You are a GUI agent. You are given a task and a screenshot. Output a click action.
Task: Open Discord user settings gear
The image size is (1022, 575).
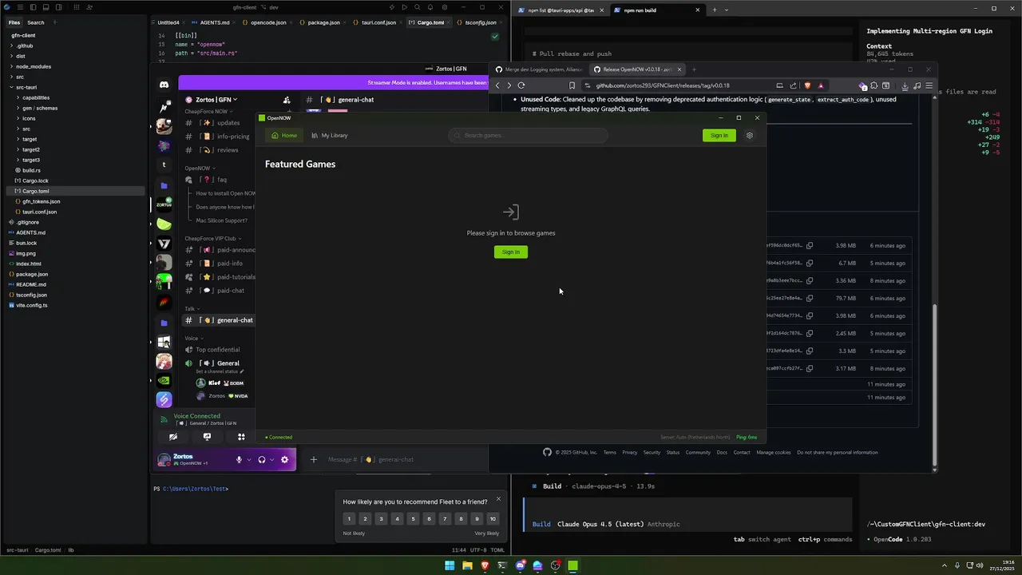coord(284,460)
